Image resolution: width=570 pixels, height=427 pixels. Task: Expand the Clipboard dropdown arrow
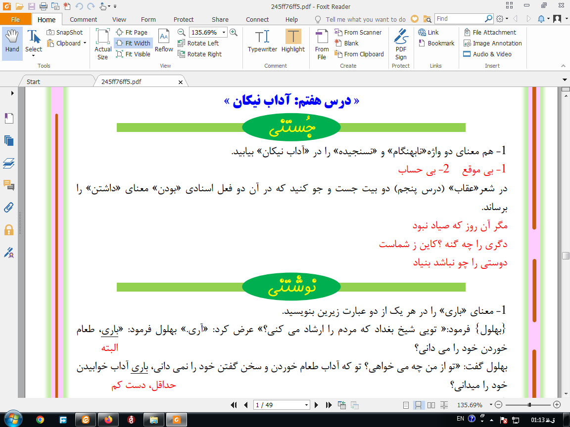point(85,43)
